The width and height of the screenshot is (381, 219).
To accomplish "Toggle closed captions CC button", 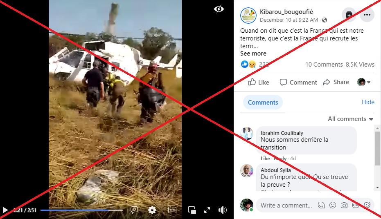I will tap(172, 210).
